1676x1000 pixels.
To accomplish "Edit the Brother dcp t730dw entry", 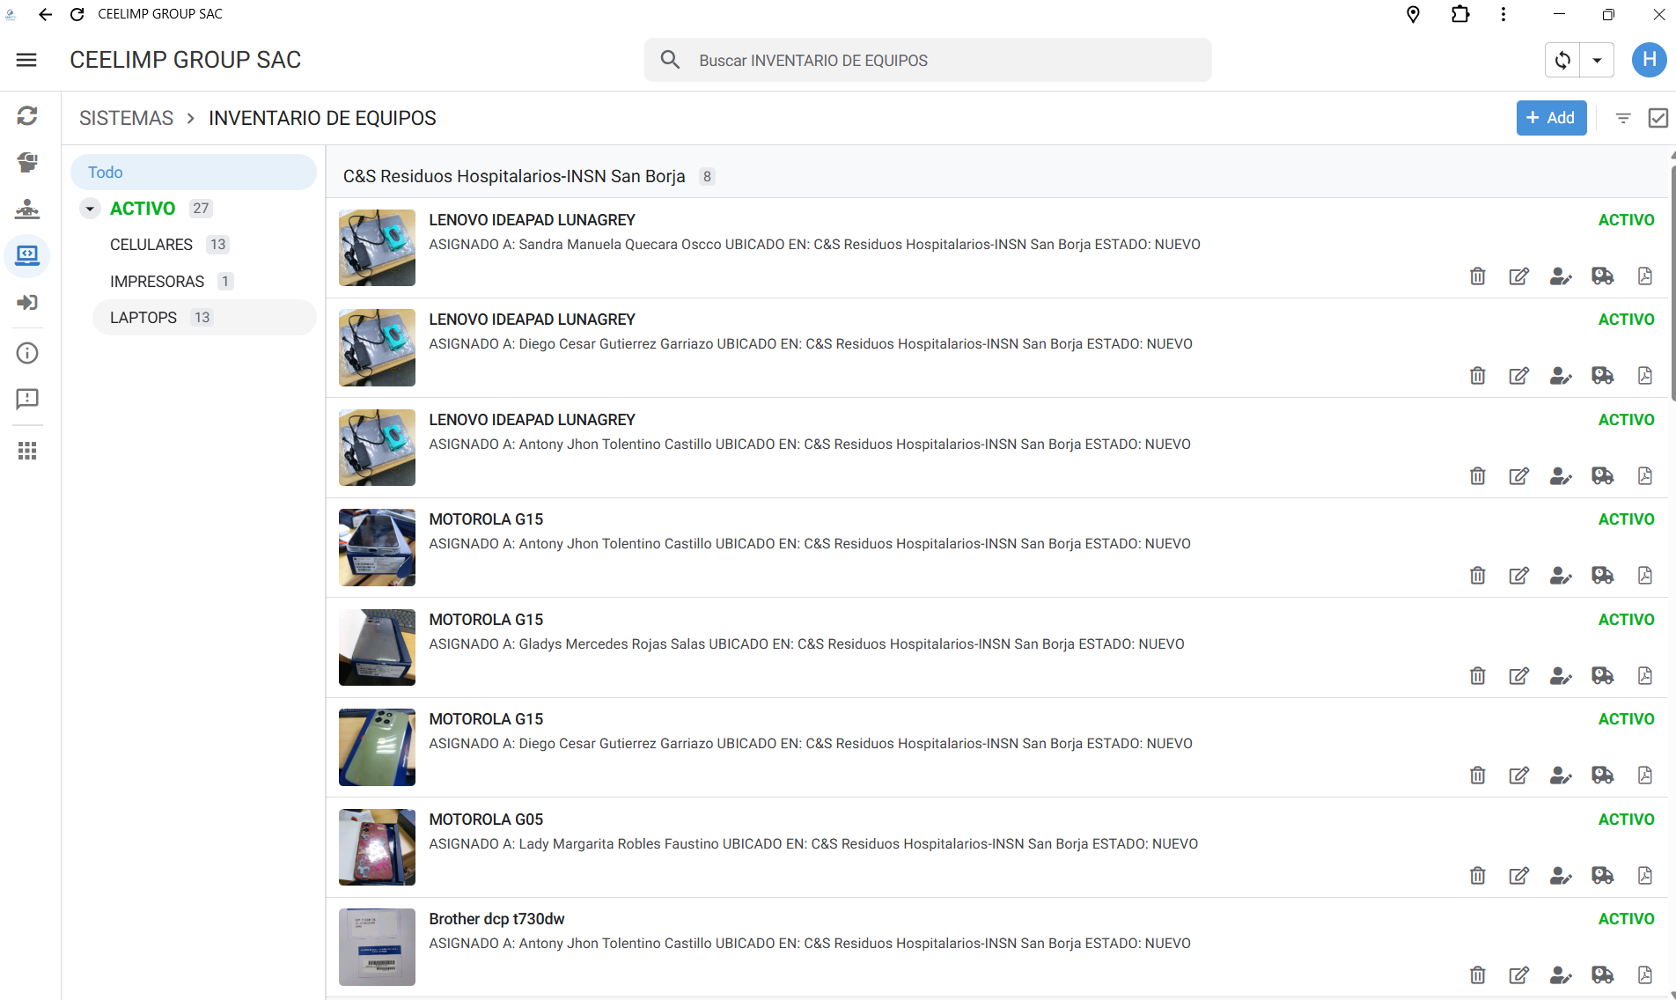I will (1519, 975).
